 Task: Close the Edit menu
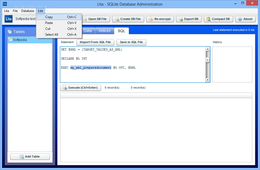(40, 11)
